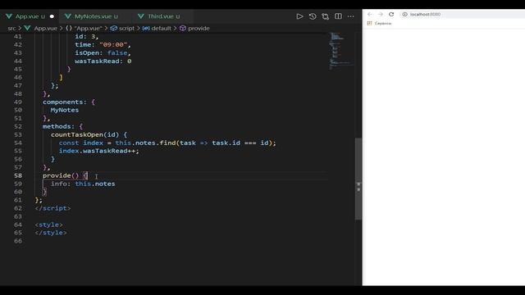Reload the browser page
525x295 pixels.
(391, 15)
